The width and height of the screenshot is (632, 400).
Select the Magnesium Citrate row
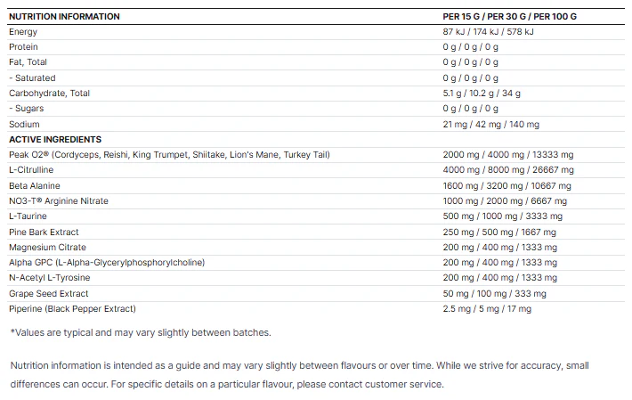[316, 247]
